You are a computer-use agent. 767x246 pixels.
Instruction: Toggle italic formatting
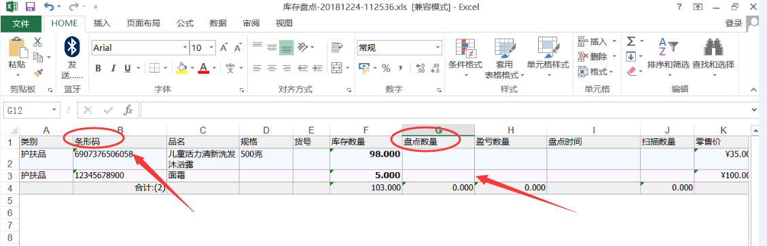point(113,68)
